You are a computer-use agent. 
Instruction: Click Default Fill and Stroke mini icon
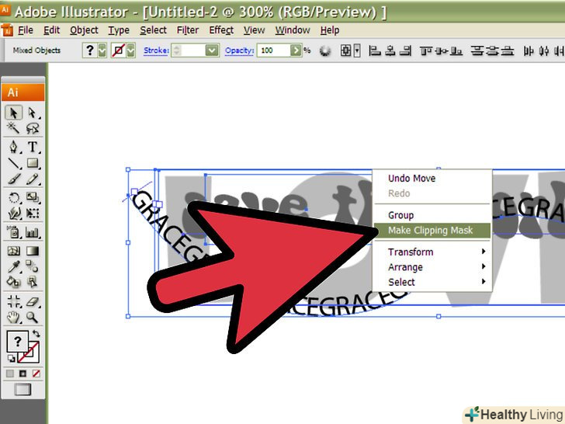pyautogui.click(x=11, y=359)
